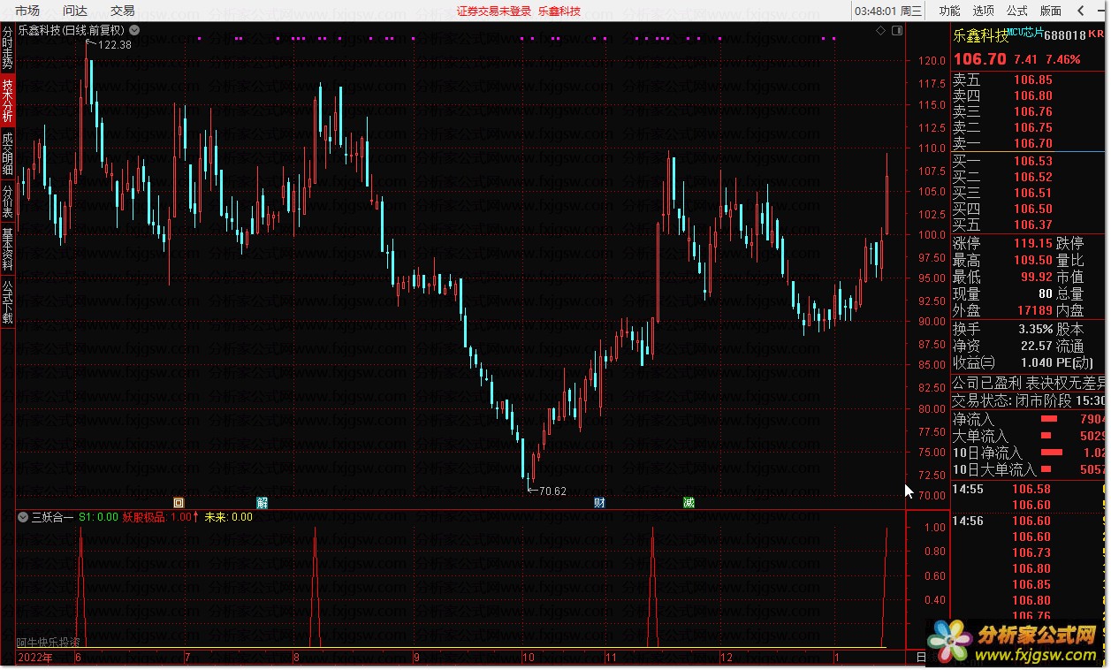Viewport: 1111px width, 670px height.
Task: Click the 净流入 red bar
Action: pos(1049,419)
